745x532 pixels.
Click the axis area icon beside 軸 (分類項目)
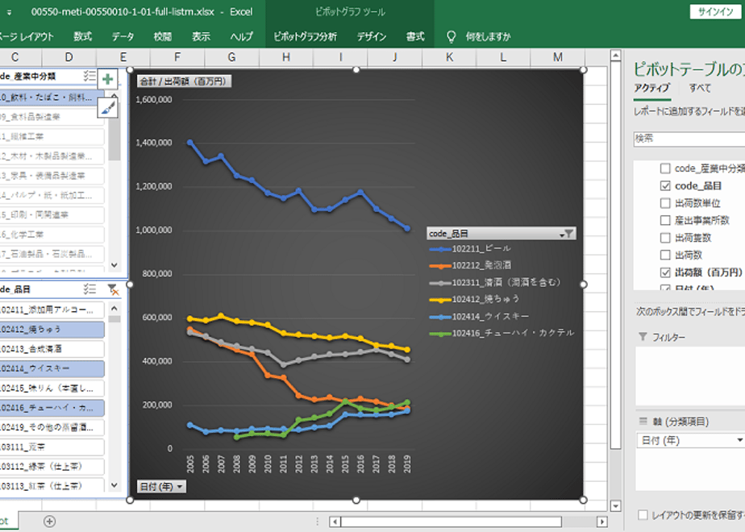tap(643, 422)
